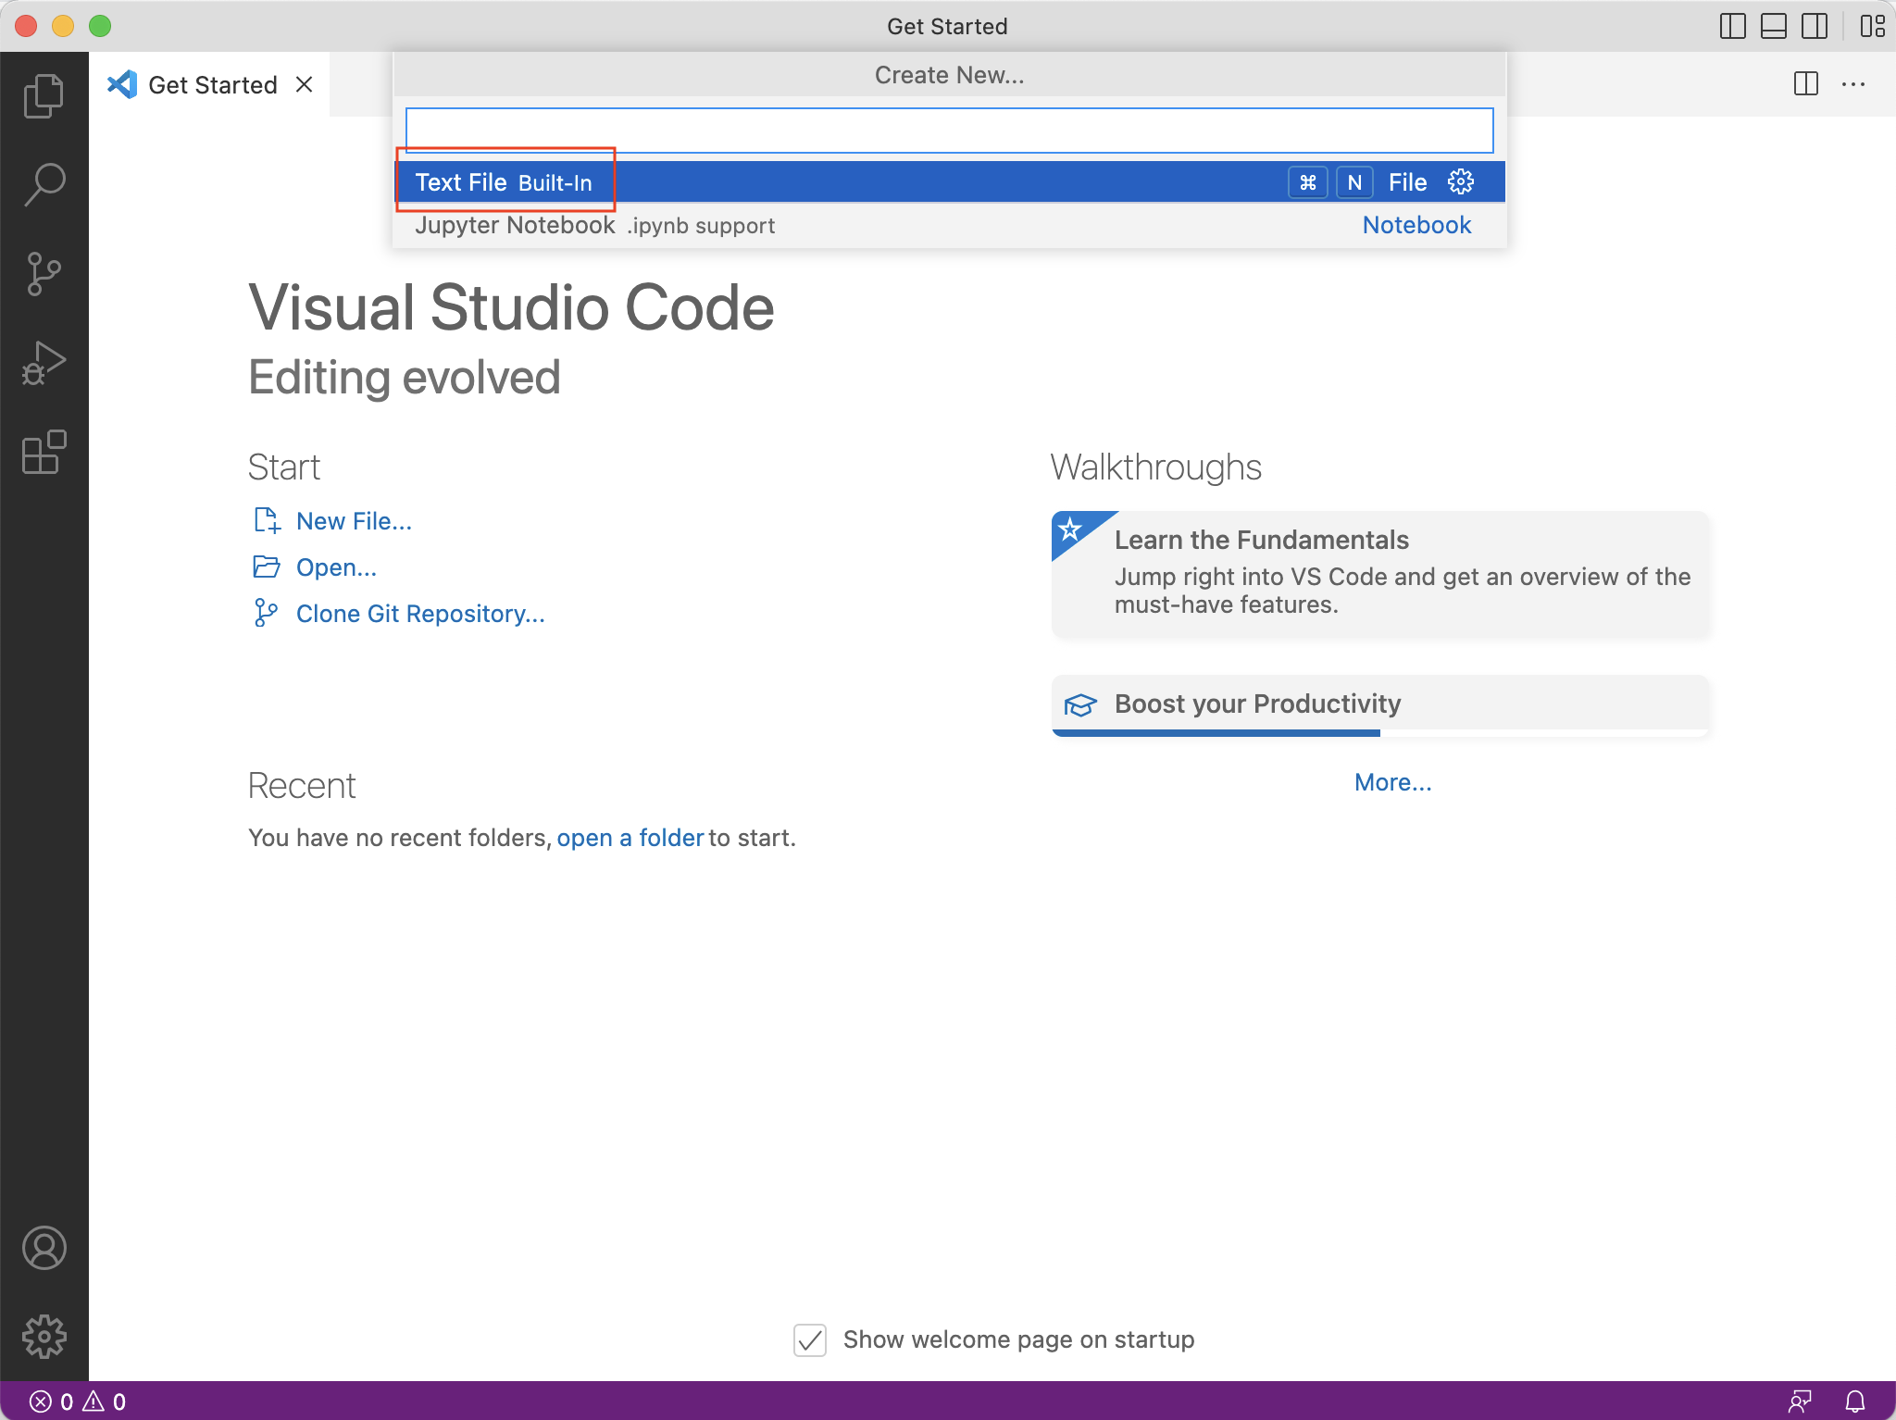Click the feedback icon in status bar

(1800, 1401)
